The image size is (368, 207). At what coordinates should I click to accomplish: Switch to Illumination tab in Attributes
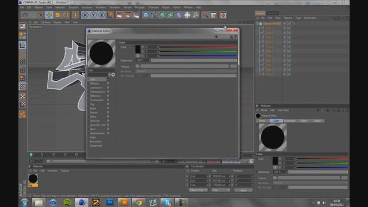(x=290, y=121)
